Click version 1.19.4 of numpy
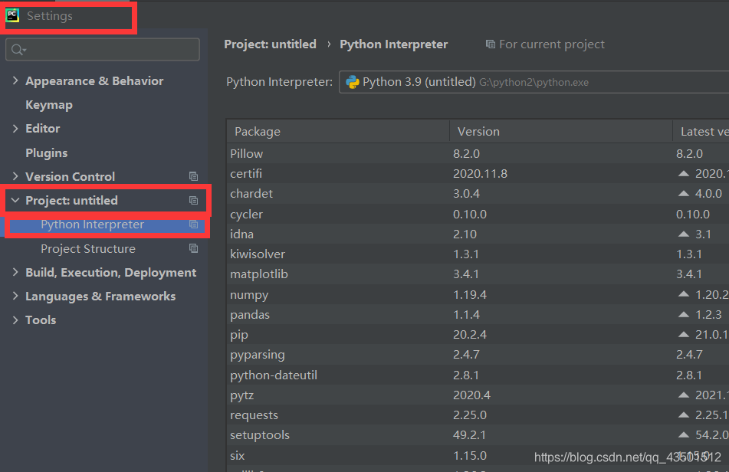This screenshot has width=729, height=472. coord(470,294)
